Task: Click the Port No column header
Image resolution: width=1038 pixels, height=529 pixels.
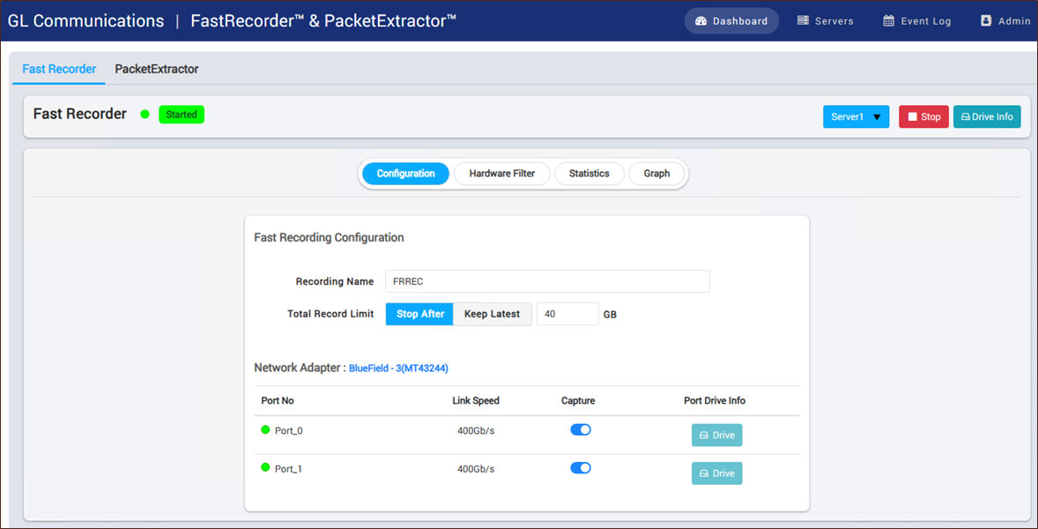Action: tap(278, 400)
